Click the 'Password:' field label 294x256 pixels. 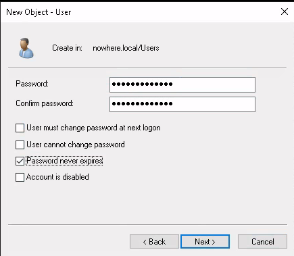(32, 84)
